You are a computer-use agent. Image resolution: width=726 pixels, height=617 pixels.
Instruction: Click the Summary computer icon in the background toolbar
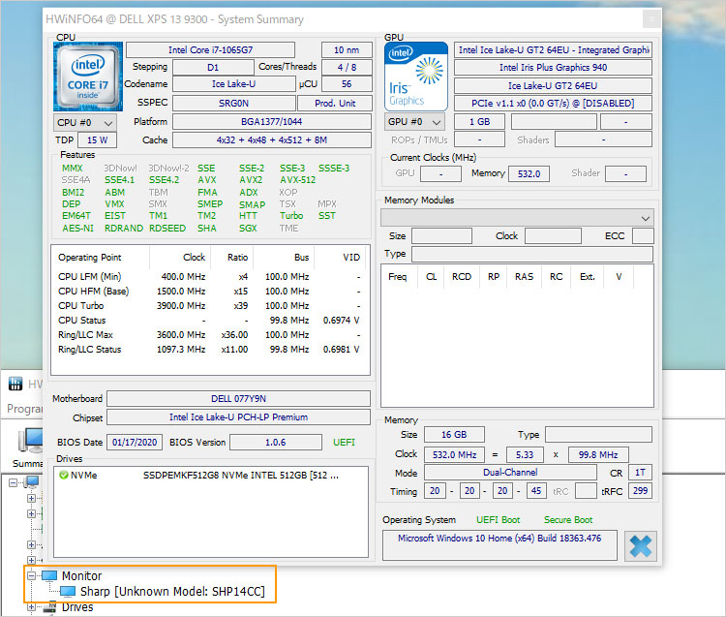[x=31, y=440]
